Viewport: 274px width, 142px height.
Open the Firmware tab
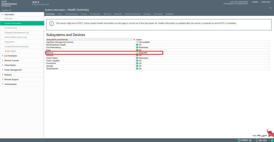point(158,14)
